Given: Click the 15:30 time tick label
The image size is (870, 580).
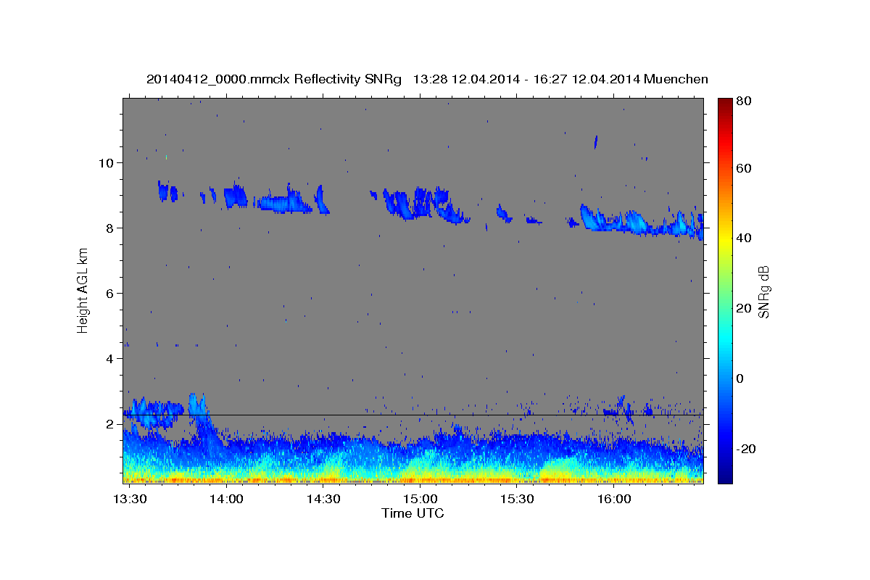Looking at the screenshot, I should pos(518,500).
